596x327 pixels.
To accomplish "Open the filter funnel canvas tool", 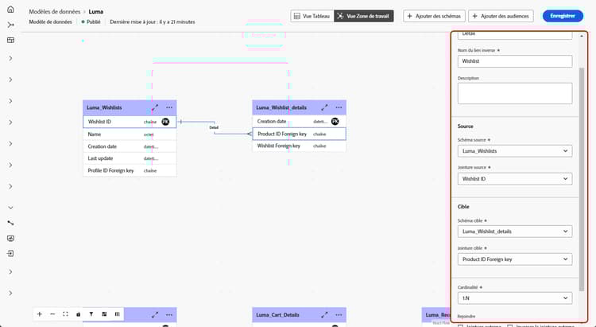I will pyautogui.click(x=91, y=314).
